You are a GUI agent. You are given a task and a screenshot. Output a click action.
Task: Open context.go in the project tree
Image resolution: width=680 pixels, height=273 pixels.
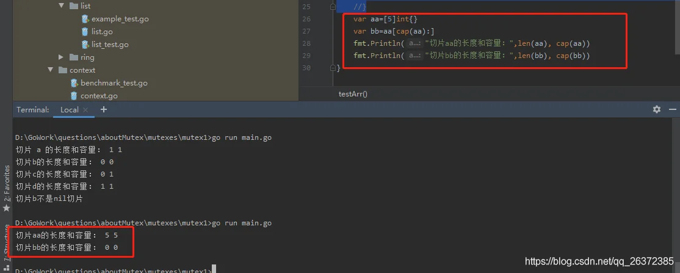click(x=99, y=96)
